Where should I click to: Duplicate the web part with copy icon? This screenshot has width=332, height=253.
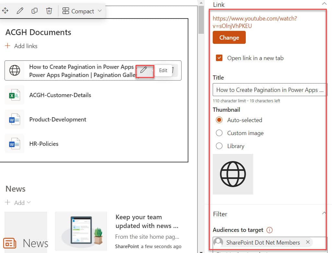point(34,10)
